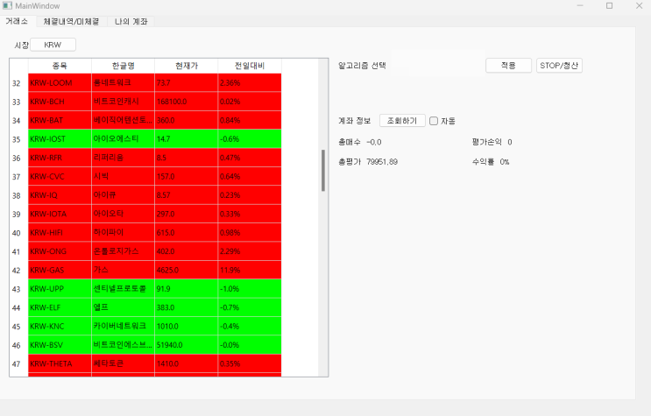Select the KRW-BSV cell
Image resolution: width=651 pixels, height=416 pixels.
[x=60, y=344]
